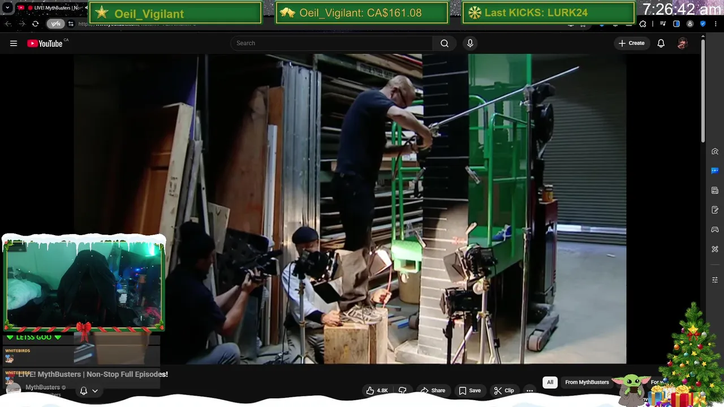Open the Create button menu

click(x=631, y=43)
